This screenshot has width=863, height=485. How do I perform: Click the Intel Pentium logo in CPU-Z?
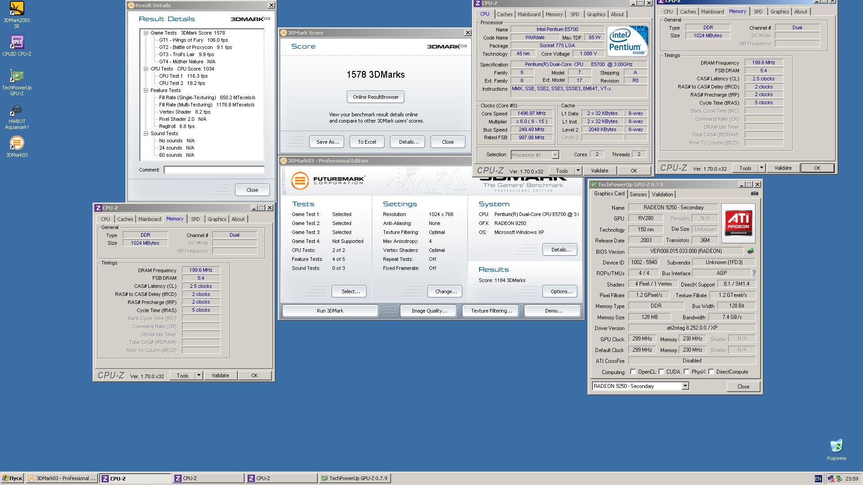click(x=627, y=41)
